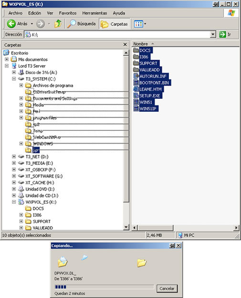The width and height of the screenshot is (241, 298).
Task: Close the Copiando dialog window
Action: point(178,245)
